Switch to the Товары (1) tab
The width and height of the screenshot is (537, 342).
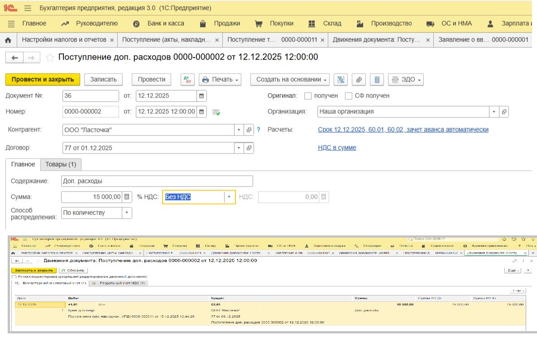60,164
